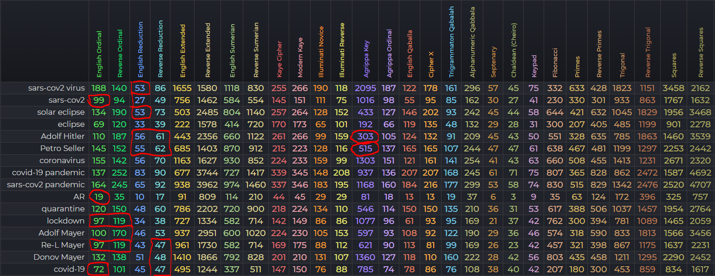Click Agrippa Key value 2095 for sars-cov2 virus

tap(365, 88)
